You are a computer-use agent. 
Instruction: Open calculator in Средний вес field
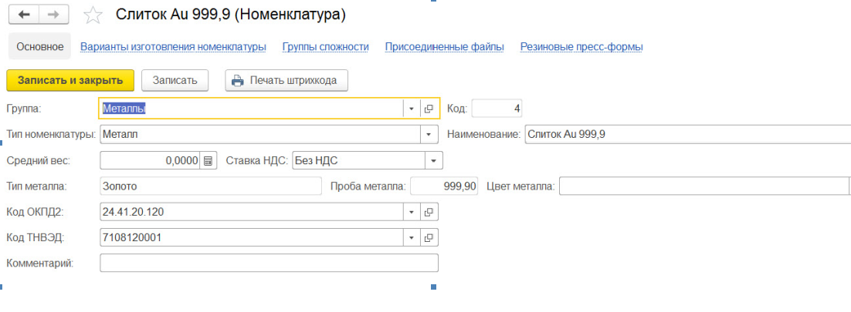pos(208,161)
